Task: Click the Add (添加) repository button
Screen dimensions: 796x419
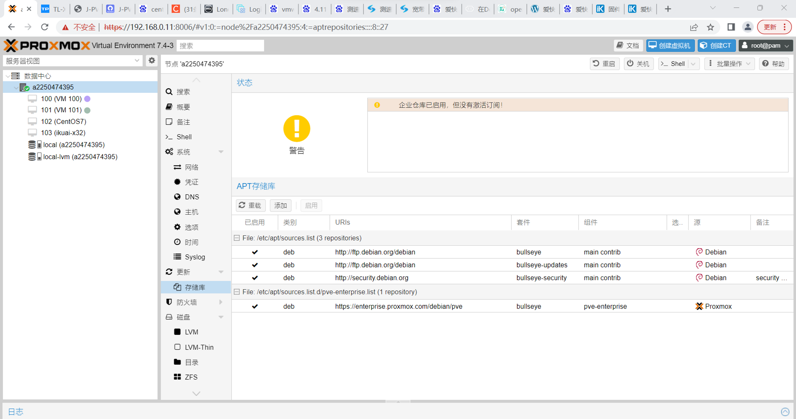Action: point(280,206)
